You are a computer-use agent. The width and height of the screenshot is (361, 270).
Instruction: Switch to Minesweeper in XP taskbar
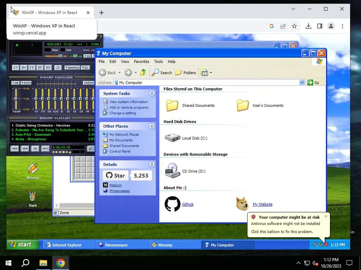122,245
